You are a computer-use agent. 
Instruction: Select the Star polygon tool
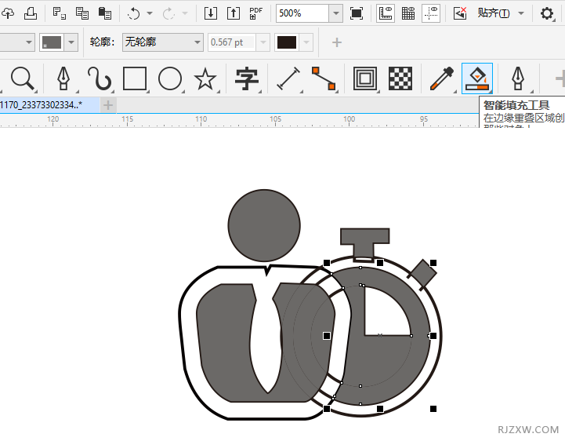(205, 78)
